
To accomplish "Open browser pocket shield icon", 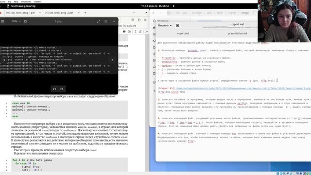I will (133, 20).
